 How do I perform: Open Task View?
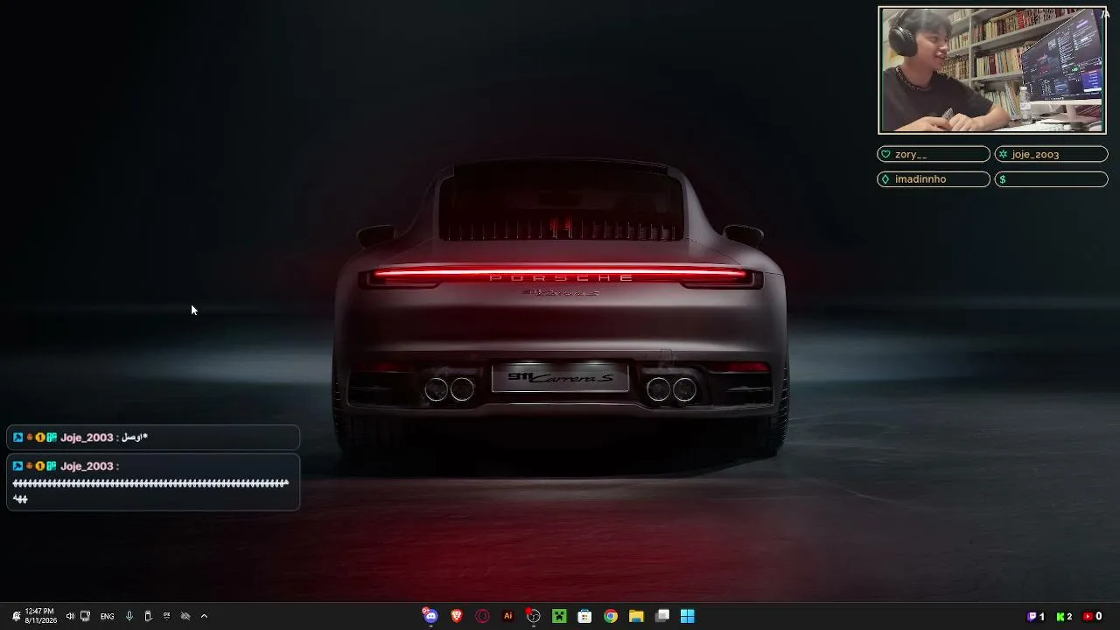662,616
